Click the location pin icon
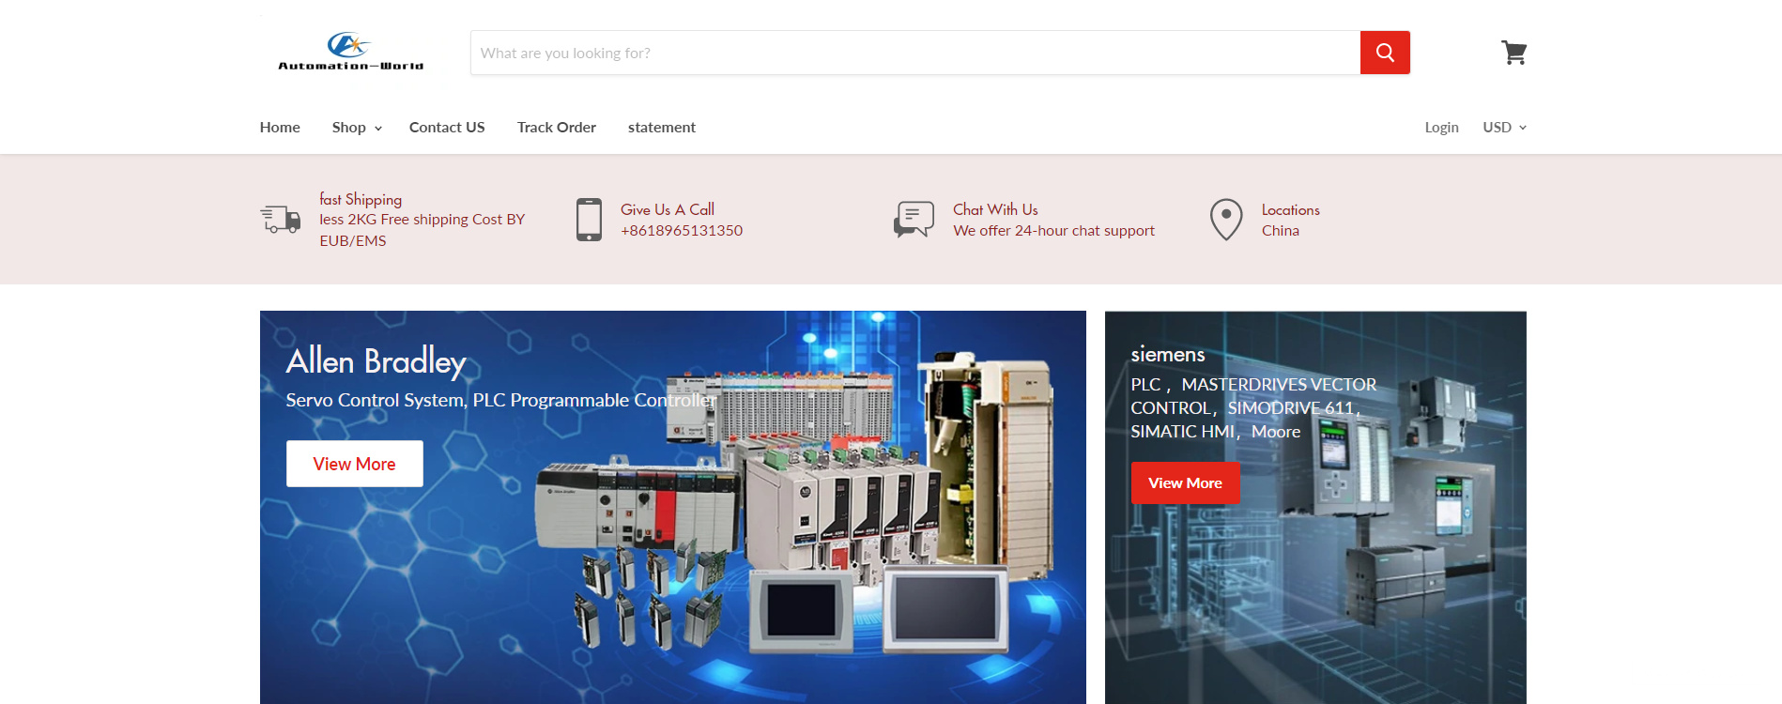This screenshot has width=1782, height=704. tap(1226, 220)
